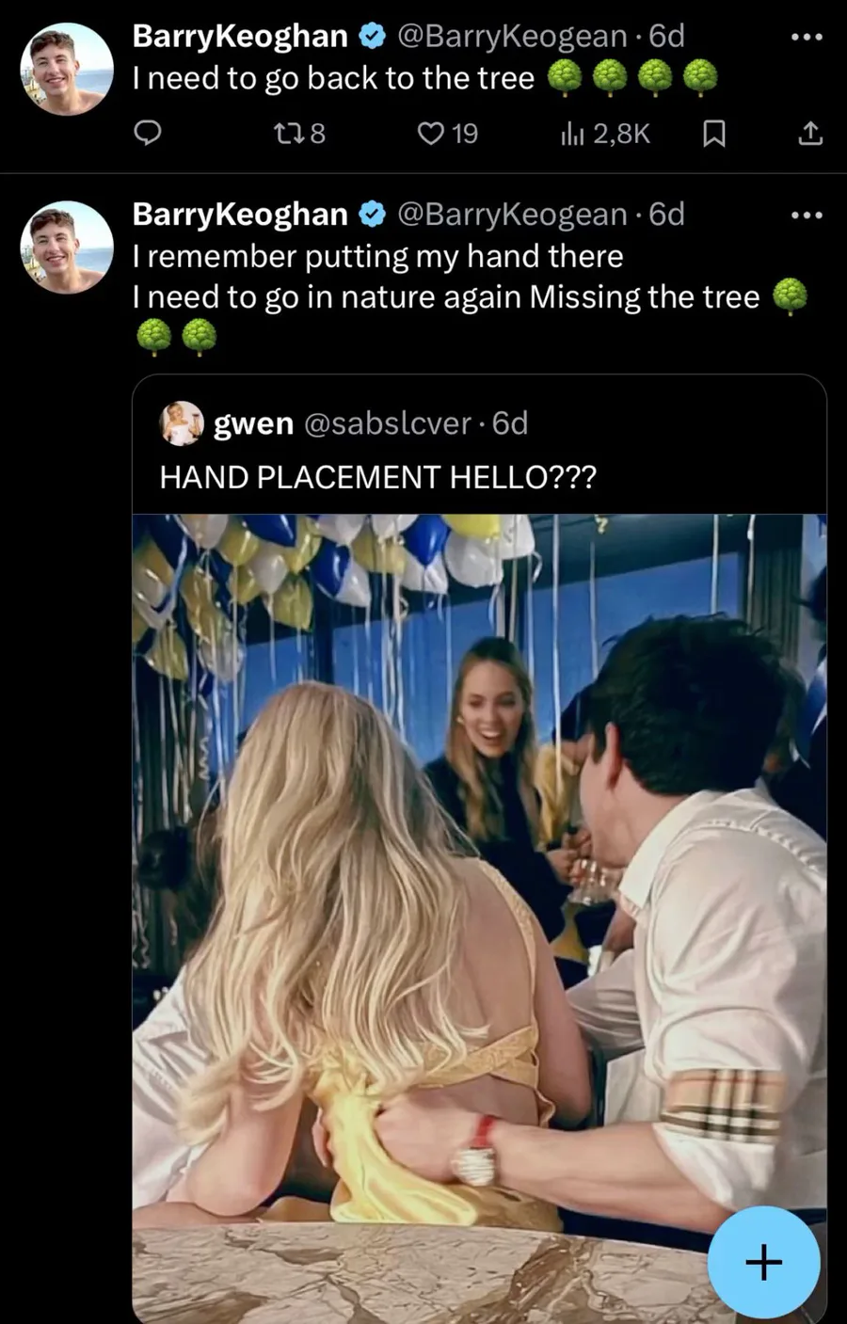Open the 'Missing the tree' tweet text
This screenshot has height=1324, width=847.
click(445, 297)
